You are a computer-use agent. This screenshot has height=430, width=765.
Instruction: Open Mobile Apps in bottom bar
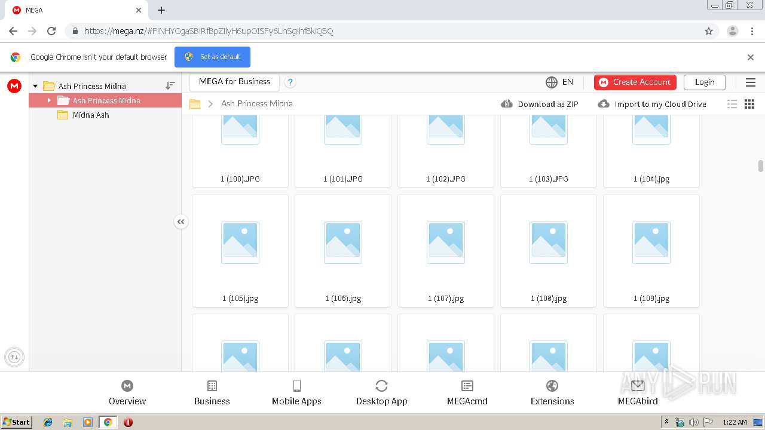coord(296,393)
